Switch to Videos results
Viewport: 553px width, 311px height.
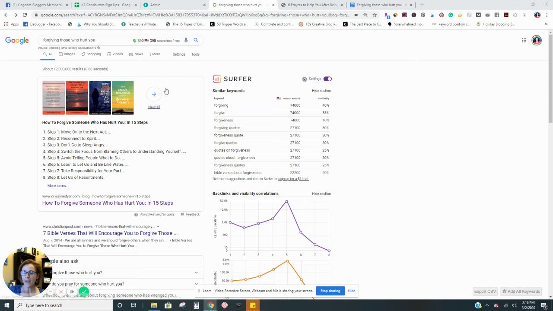point(115,54)
